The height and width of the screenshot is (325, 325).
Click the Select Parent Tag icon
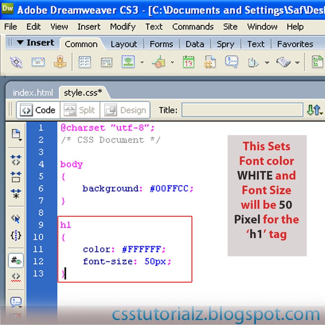[x=15, y=219]
